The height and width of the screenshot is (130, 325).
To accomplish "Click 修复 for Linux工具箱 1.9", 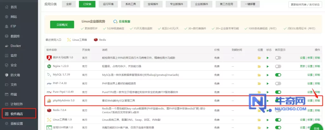I will pyautogui.click(x=310, y=120).
